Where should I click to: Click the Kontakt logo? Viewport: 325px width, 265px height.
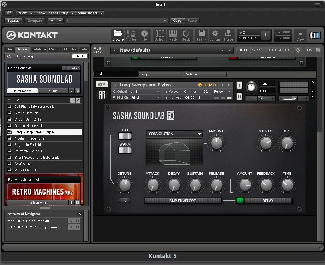pyautogui.click(x=32, y=35)
